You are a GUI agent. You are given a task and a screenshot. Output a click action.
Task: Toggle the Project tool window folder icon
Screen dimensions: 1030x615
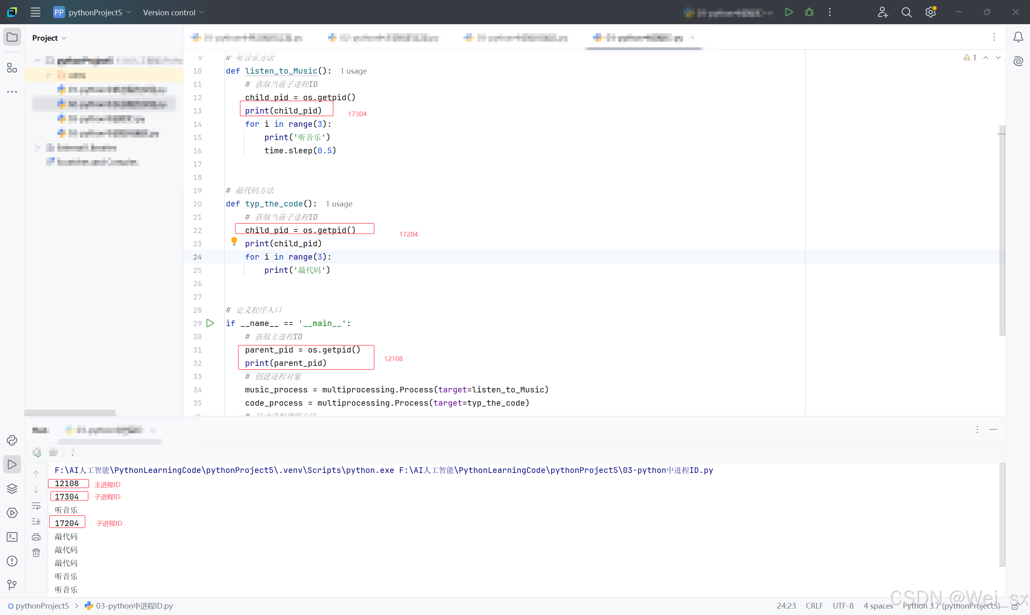12,37
